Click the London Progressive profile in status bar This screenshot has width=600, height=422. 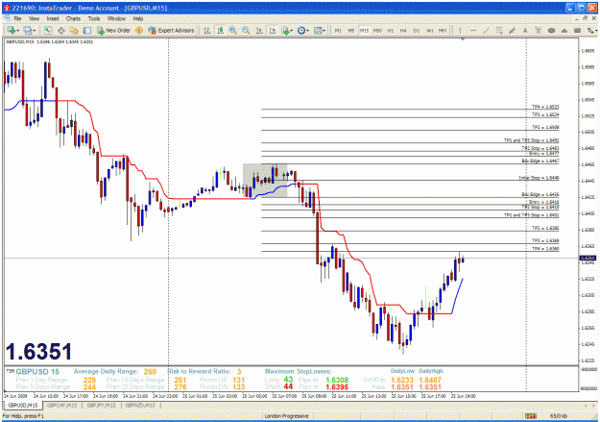287,416
